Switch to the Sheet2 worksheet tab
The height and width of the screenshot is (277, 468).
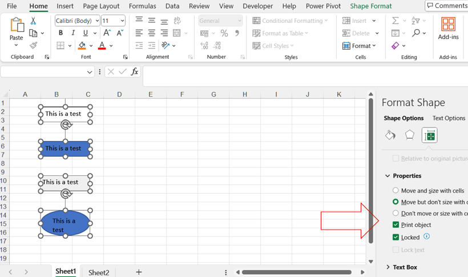(99, 272)
